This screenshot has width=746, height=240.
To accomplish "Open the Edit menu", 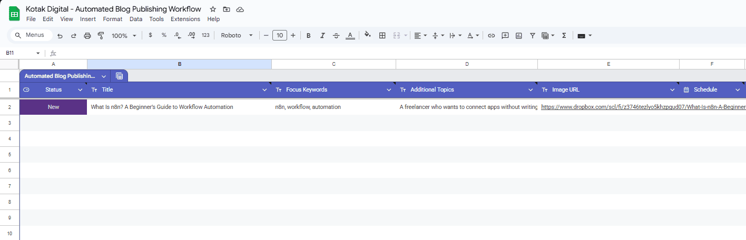I will click(x=48, y=19).
